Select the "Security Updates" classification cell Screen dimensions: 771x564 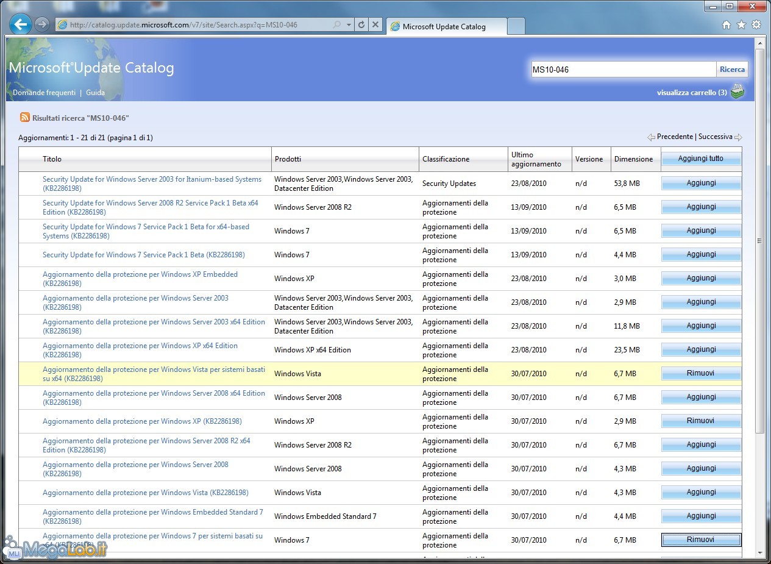pos(449,184)
